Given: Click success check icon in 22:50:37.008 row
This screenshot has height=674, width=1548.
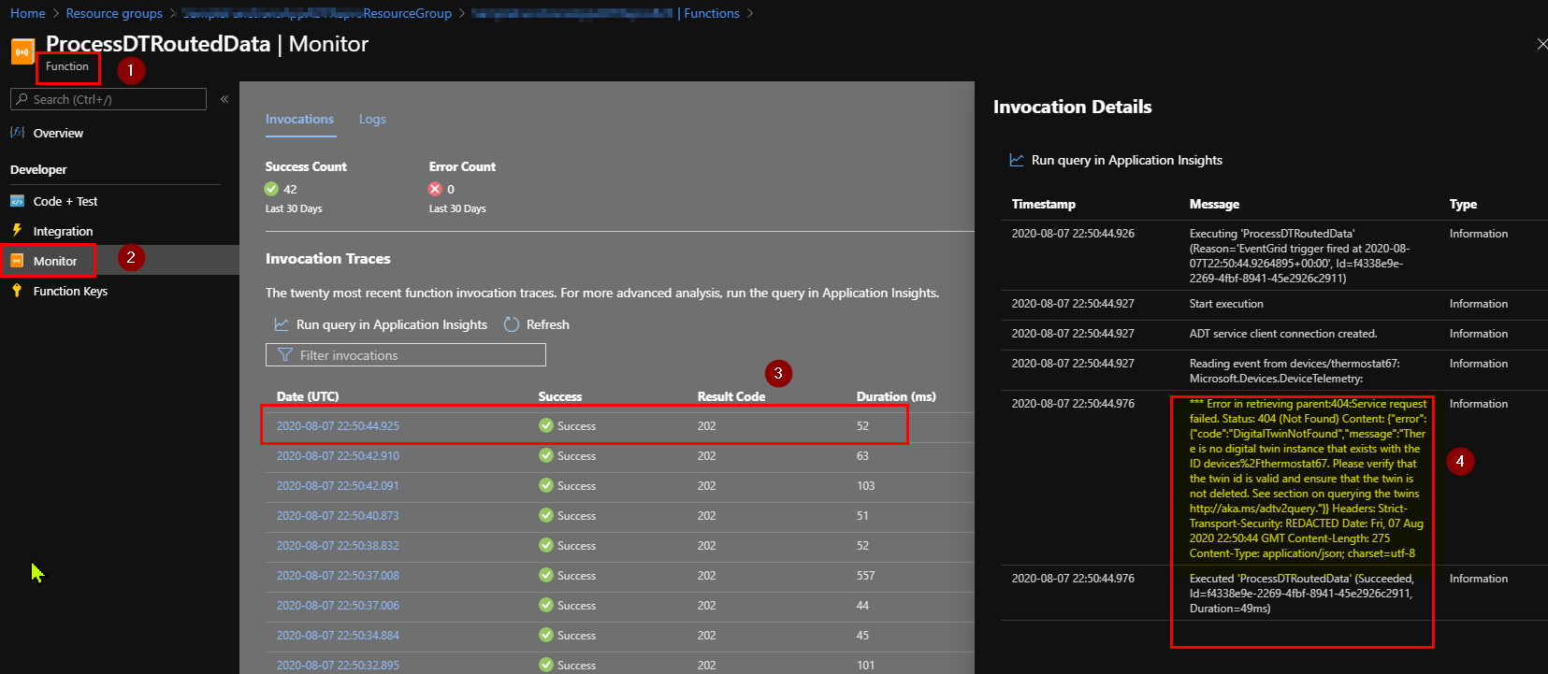Looking at the screenshot, I should click(x=546, y=575).
